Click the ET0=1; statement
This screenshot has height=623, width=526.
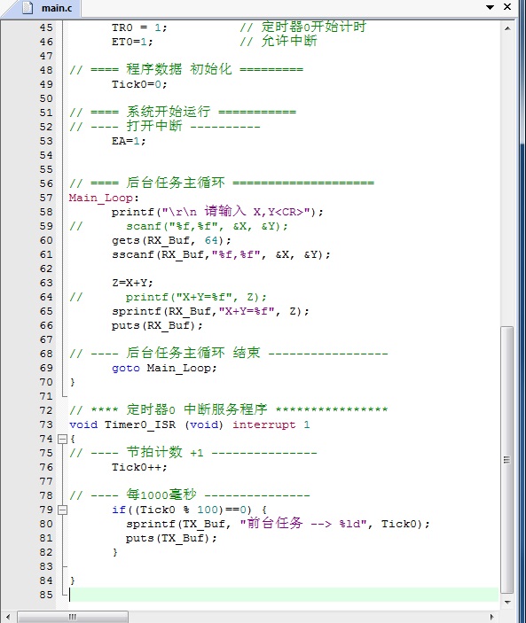(132, 42)
